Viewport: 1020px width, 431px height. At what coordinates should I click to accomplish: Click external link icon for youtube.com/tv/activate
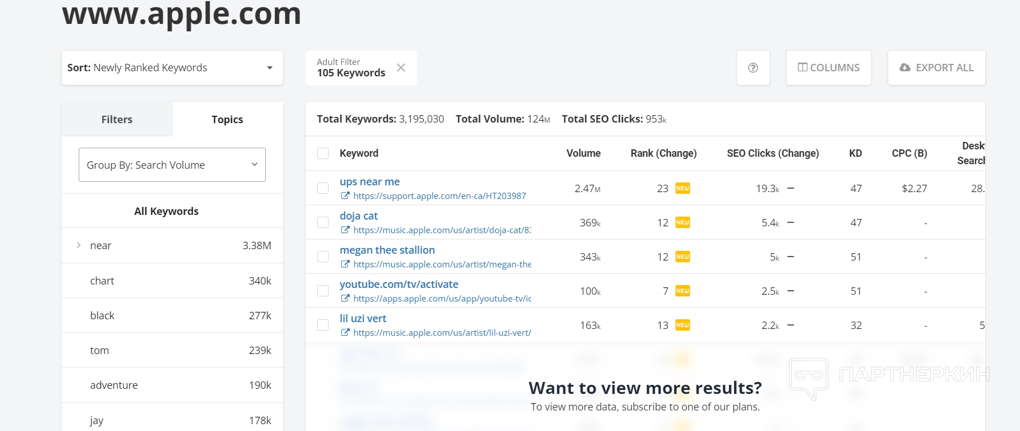pos(345,299)
